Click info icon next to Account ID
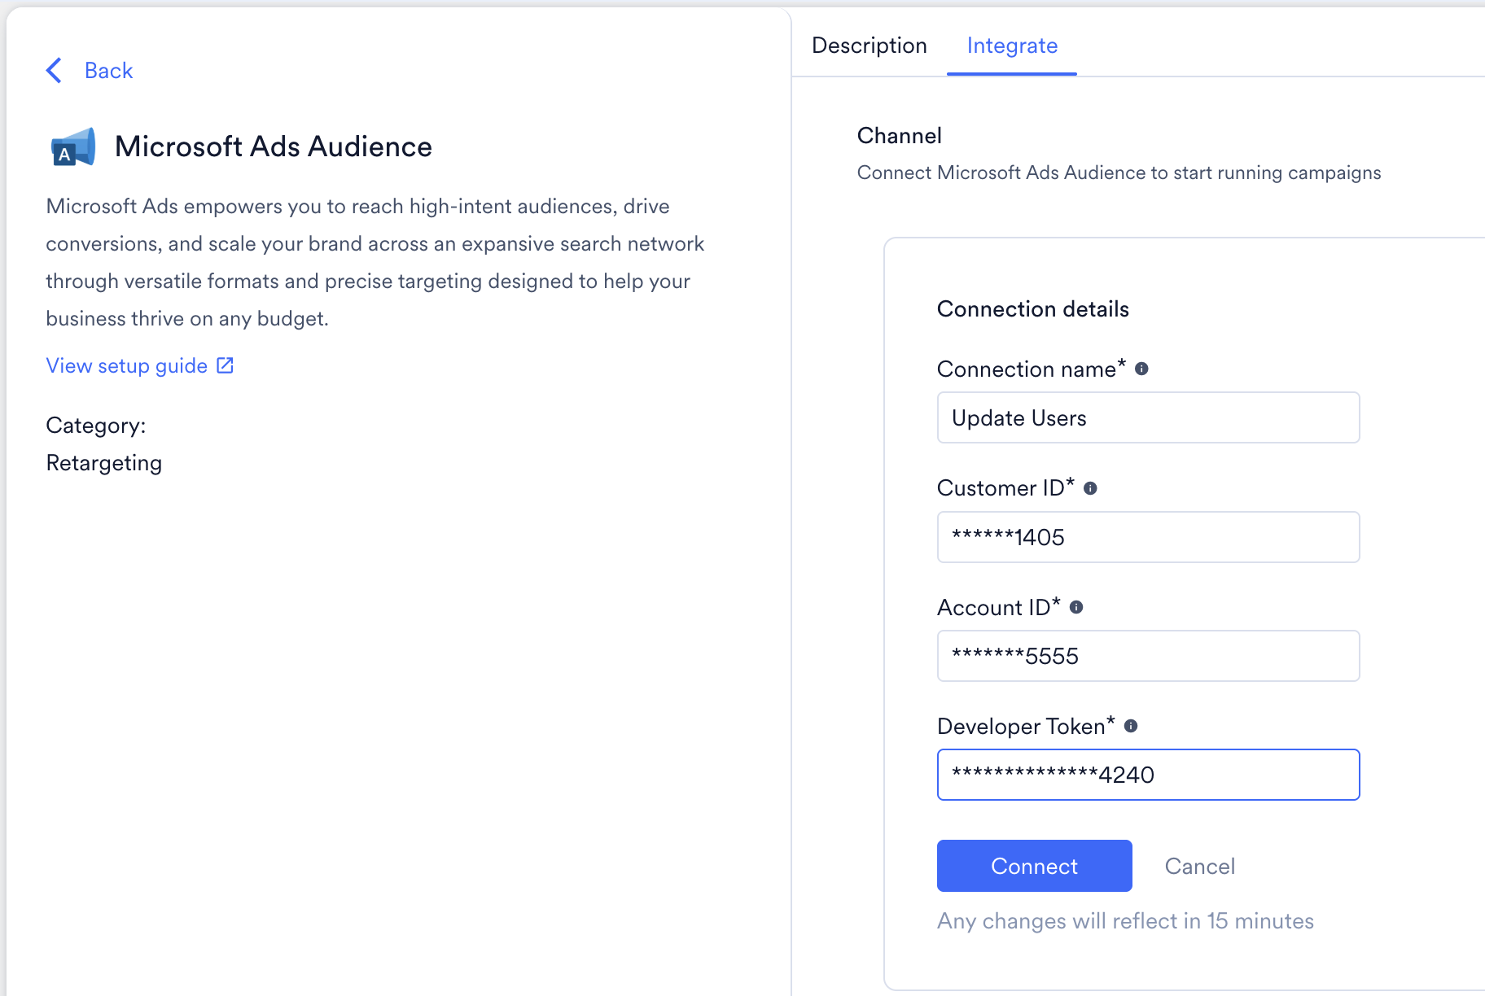The width and height of the screenshot is (1485, 996). (1076, 607)
